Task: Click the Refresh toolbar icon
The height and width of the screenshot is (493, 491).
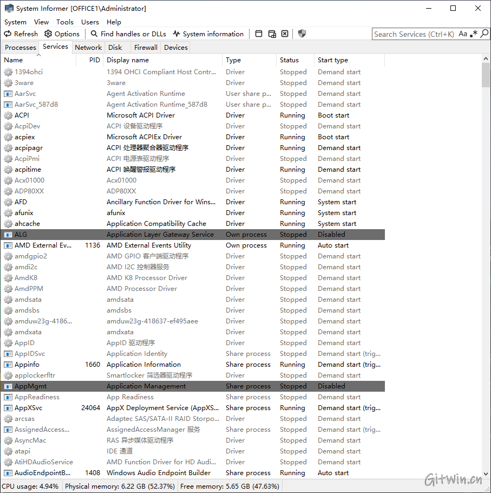Action: pos(8,34)
